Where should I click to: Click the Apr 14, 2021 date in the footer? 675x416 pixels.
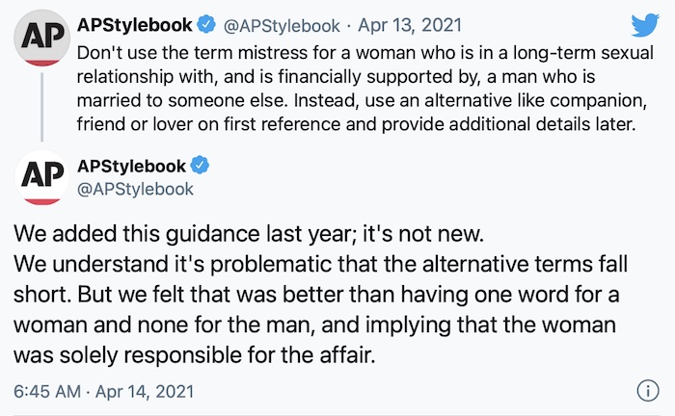[x=145, y=392]
